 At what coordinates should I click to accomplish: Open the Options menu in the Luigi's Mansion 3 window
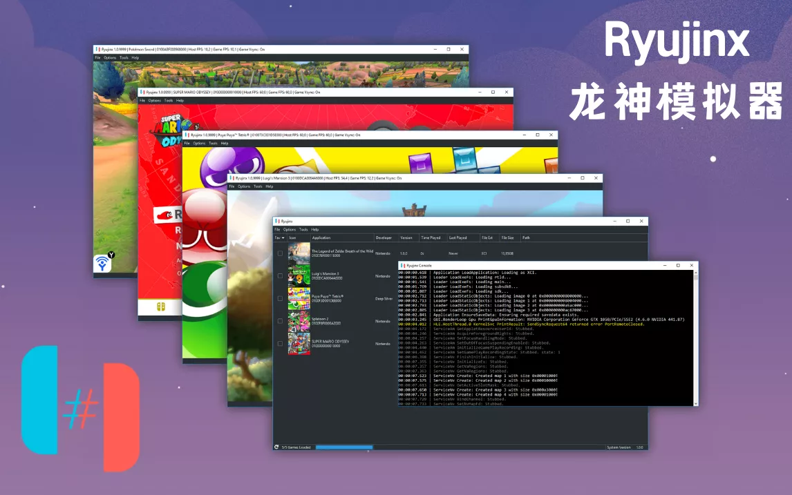point(244,186)
